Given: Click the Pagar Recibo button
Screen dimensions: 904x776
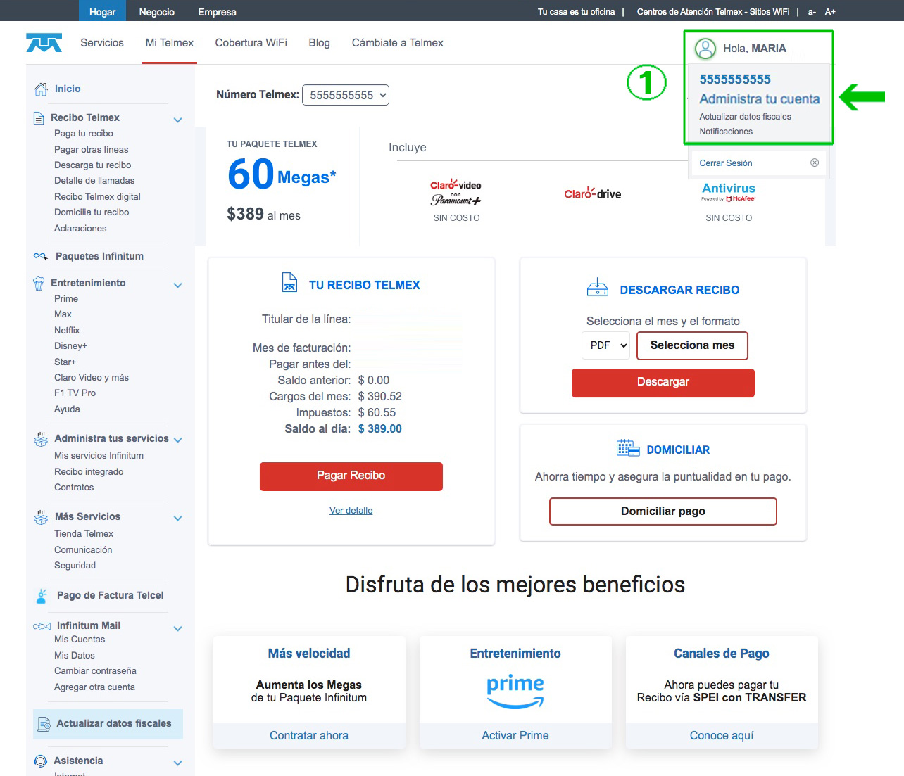Looking at the screenshot, I should (x=351, y=476).
